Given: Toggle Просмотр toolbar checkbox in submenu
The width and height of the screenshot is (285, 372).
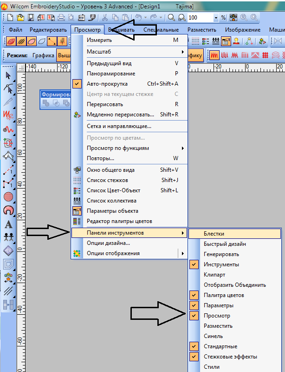Looking at the screenshot, I should [x=235, y=316].
